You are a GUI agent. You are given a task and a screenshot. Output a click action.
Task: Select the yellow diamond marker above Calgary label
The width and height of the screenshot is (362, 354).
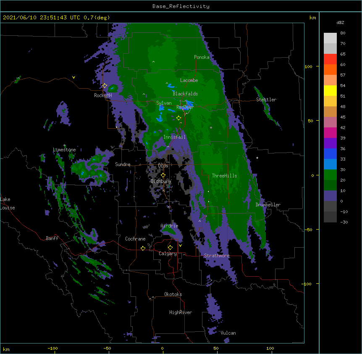click(170, 248)
